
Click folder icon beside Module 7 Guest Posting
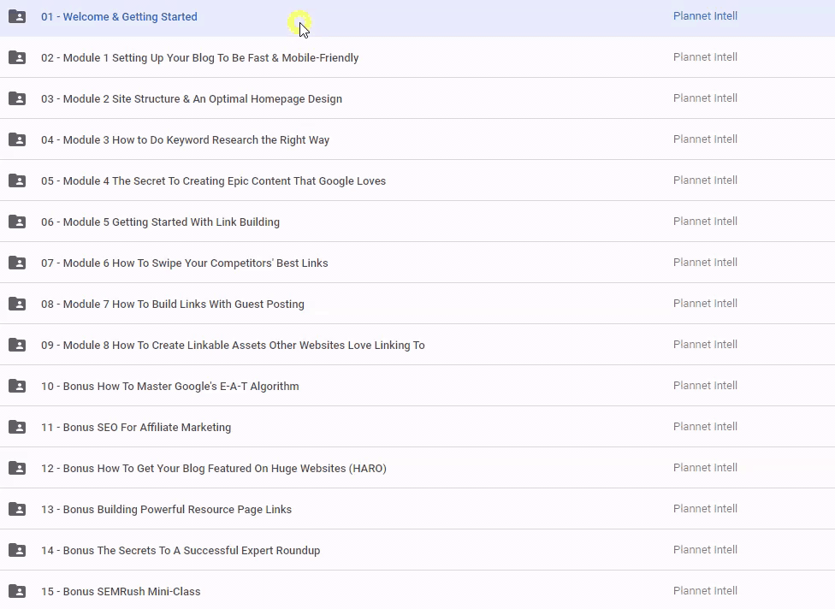point(17,304)
